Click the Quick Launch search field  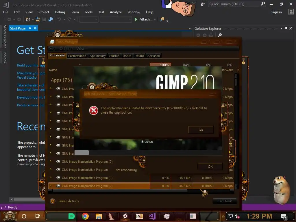pos(234,4)
